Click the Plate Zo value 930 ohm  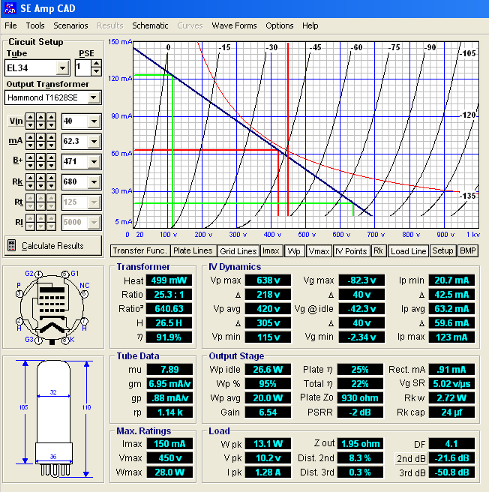point(360,397)
